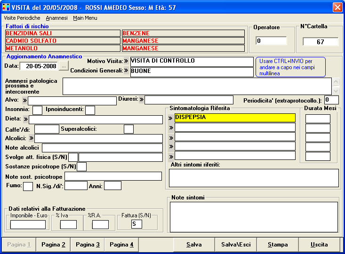Click the %R.A. field
The height and width of the screenshot is (254, 345).
[x=100, y=225]
